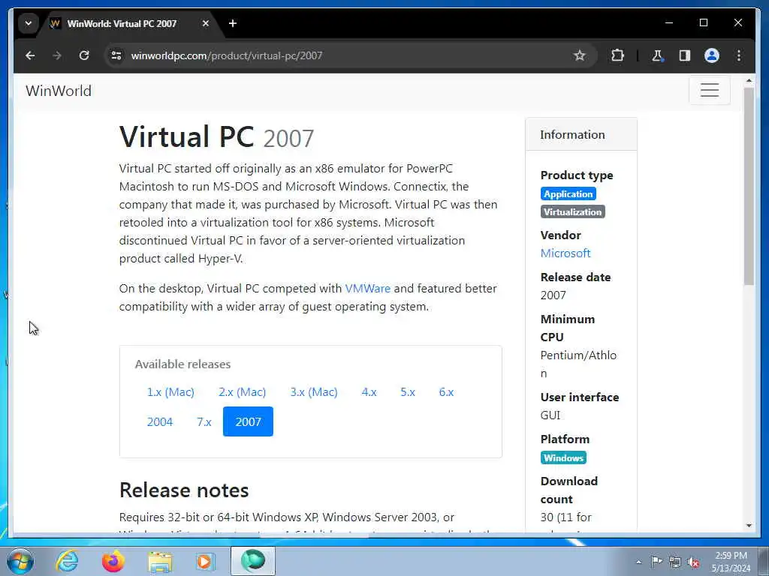Image resolution: width=769 pixels, height=576 pixels.
Task: Reload the page with the refresh icon
Action: tap(84, 55)
